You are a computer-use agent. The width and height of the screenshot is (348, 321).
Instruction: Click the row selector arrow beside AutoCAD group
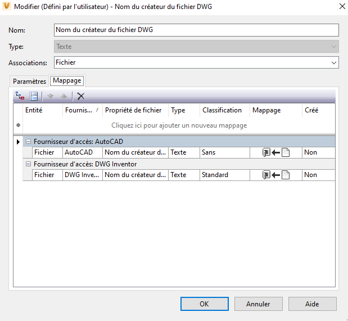[18, 142]
